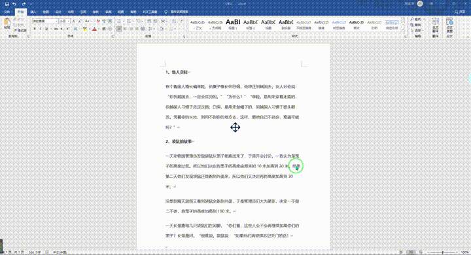This screenshot has width=471, height=255.
Task: Open 查找 (Find) in Editing group
Action: [x=416, y=20]
